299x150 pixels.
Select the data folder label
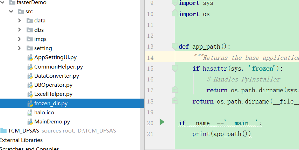pyautogui.click(x=40, y=20)
